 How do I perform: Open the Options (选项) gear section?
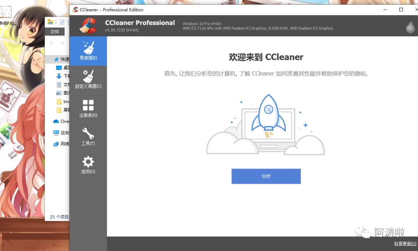88,165
